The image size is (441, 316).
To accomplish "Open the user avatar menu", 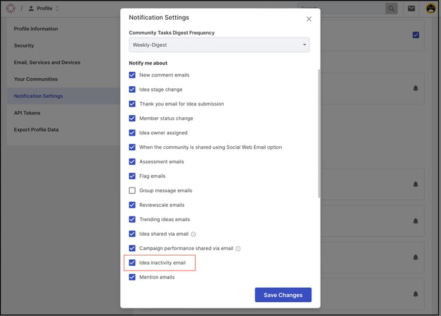I will [430, 9].
